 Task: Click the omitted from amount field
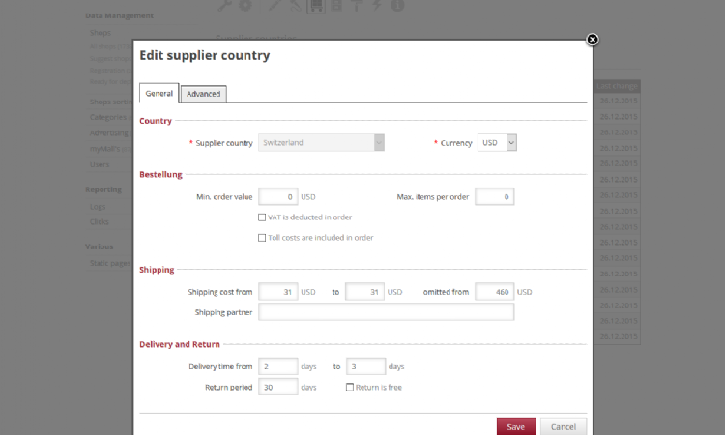pyautogui.click(x=494, y=292)
